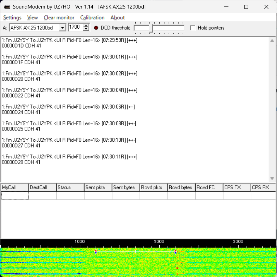Click the data line 00000D22 CDH 41

click(x=21, y=96)
